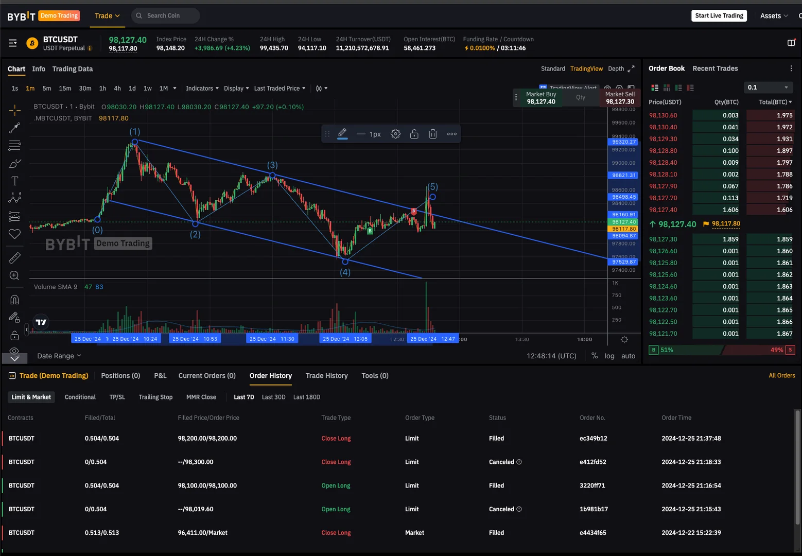
Task: Open the Recent Trades tab
Action: [715, 68]
